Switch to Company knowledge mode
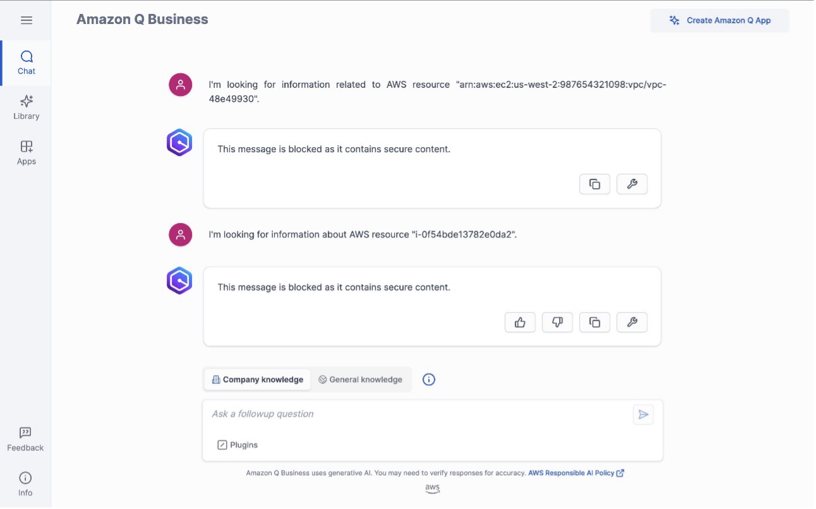The image size is (816, 509). (258, 380)
